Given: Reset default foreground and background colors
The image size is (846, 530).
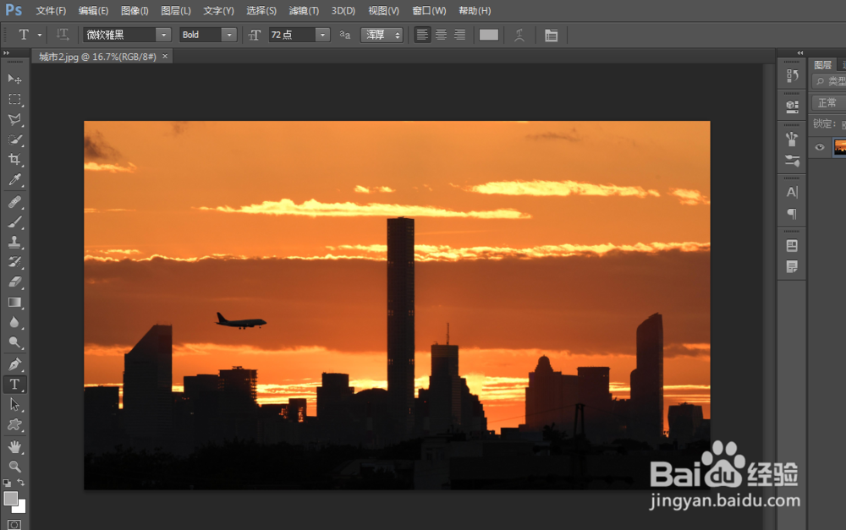Looking at the screenshot, I should pyautogui.click(x=7, y=483).
